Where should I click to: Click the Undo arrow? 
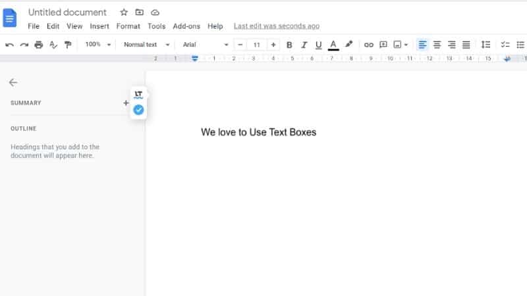(9, 45)
